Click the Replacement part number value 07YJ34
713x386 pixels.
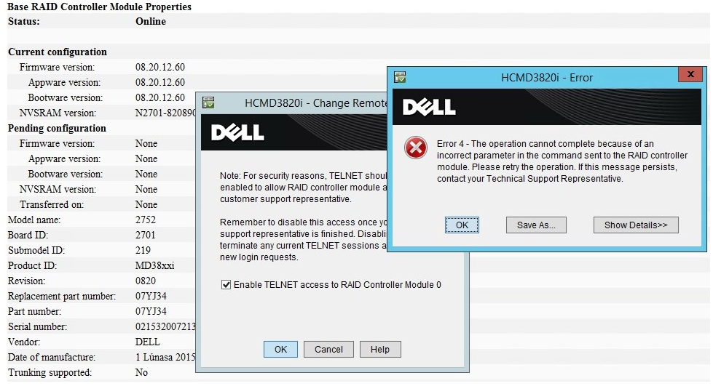151,296
